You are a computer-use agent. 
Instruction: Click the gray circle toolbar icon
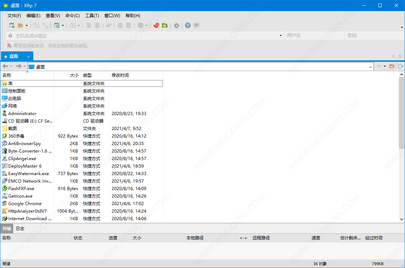point(141,25)
